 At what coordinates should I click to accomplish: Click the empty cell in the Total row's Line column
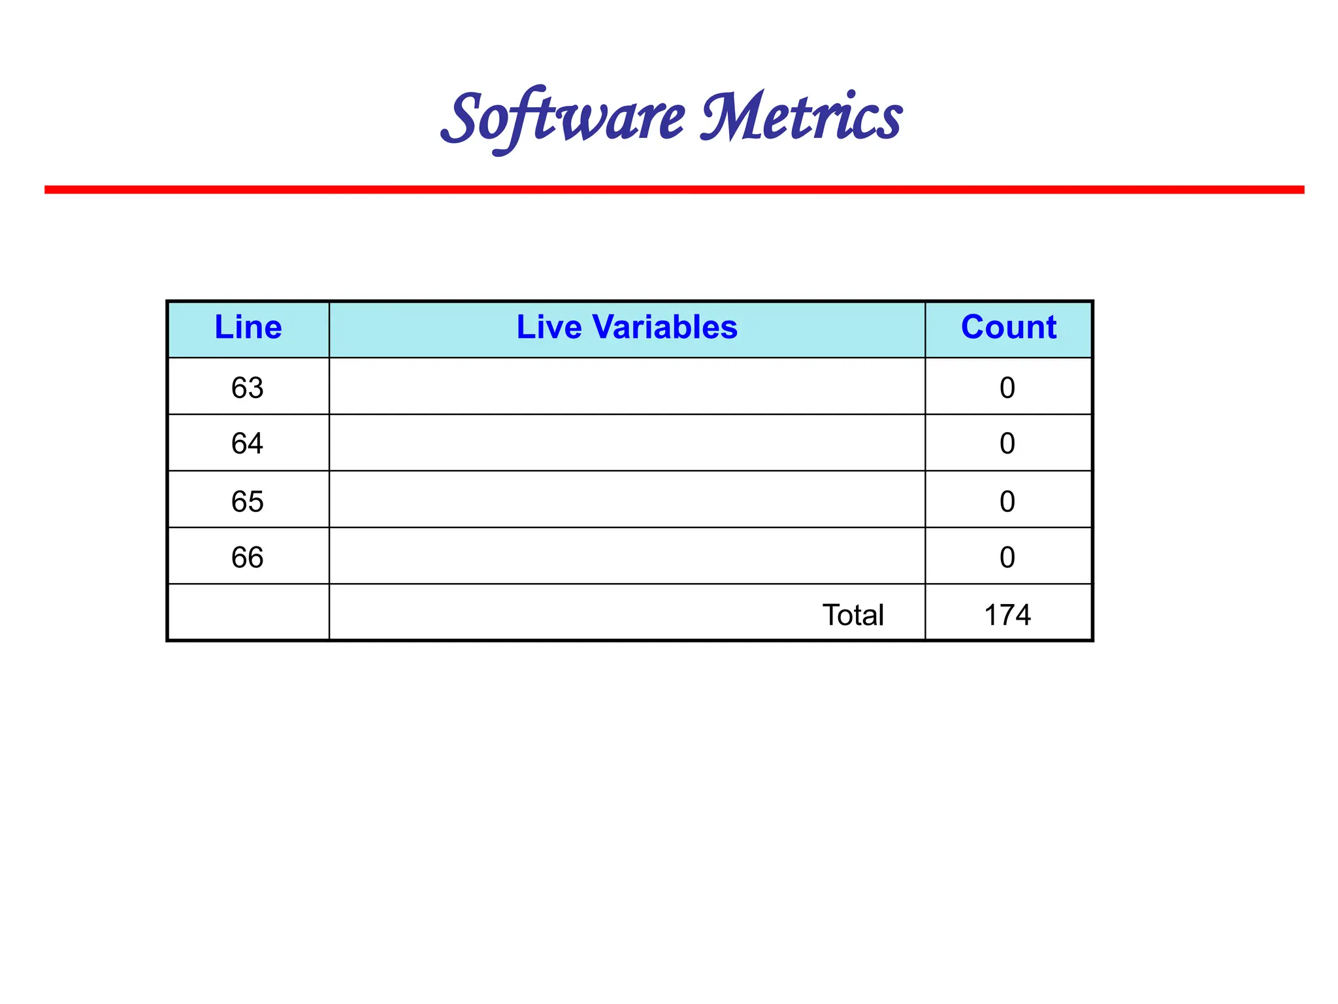point(248,613)
